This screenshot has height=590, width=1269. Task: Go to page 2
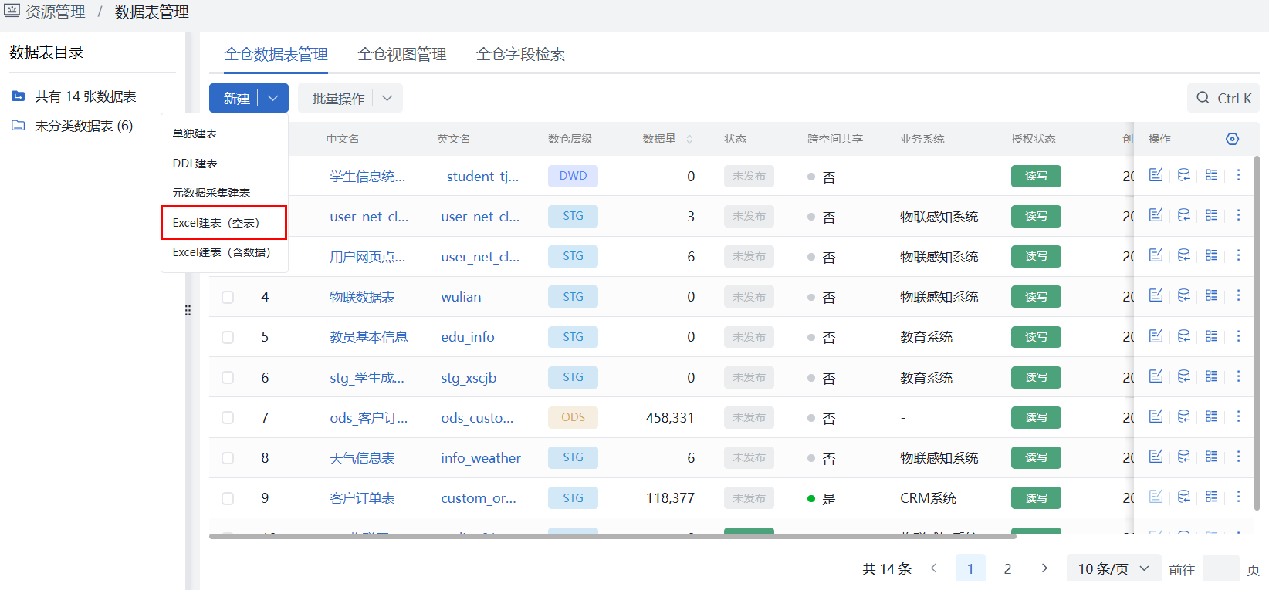tap(1007, 568)
